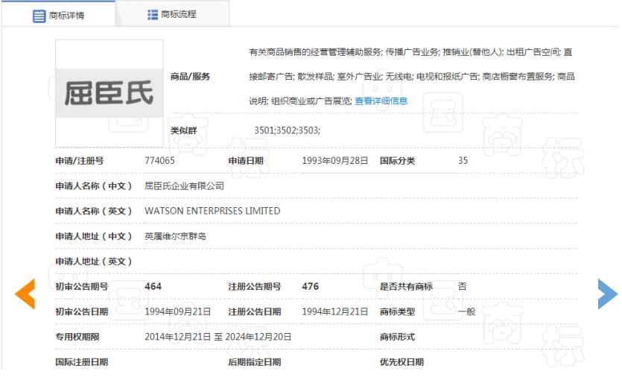Viewport: 622px width, 377px height.
Task: Click international class value 35
Action: coord(463,160)
